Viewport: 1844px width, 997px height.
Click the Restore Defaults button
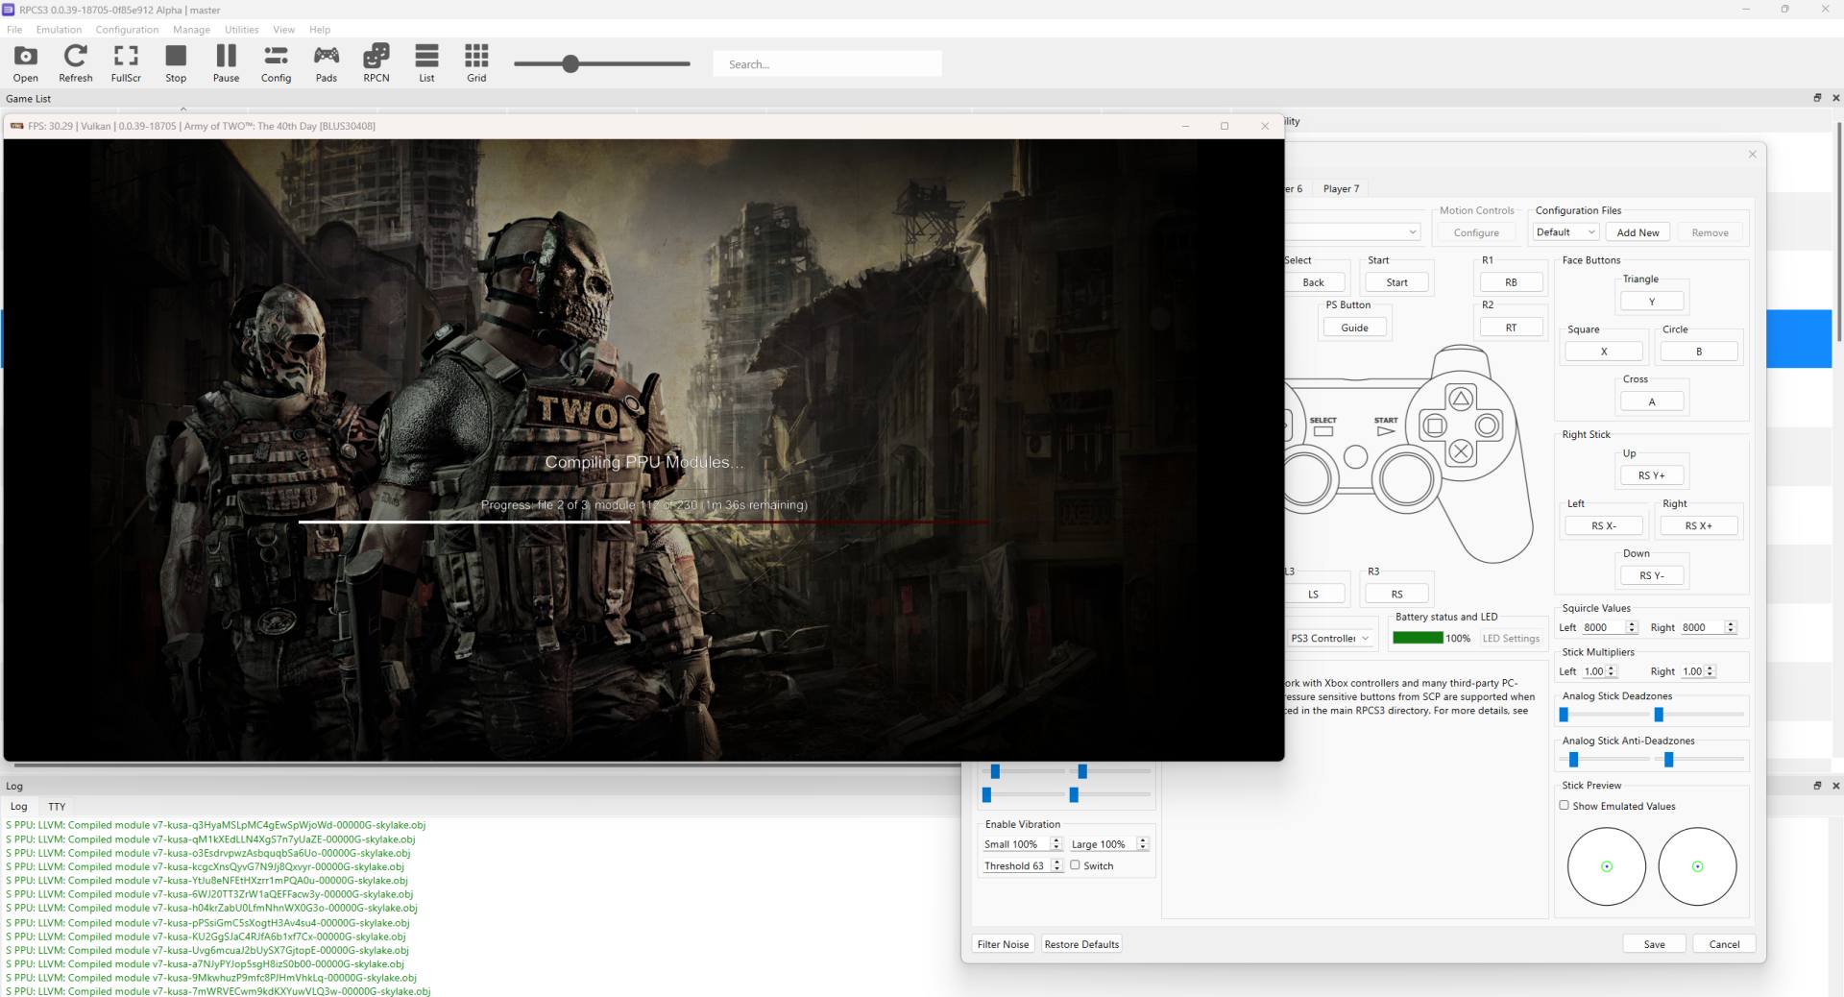(x=1081, y=944)
